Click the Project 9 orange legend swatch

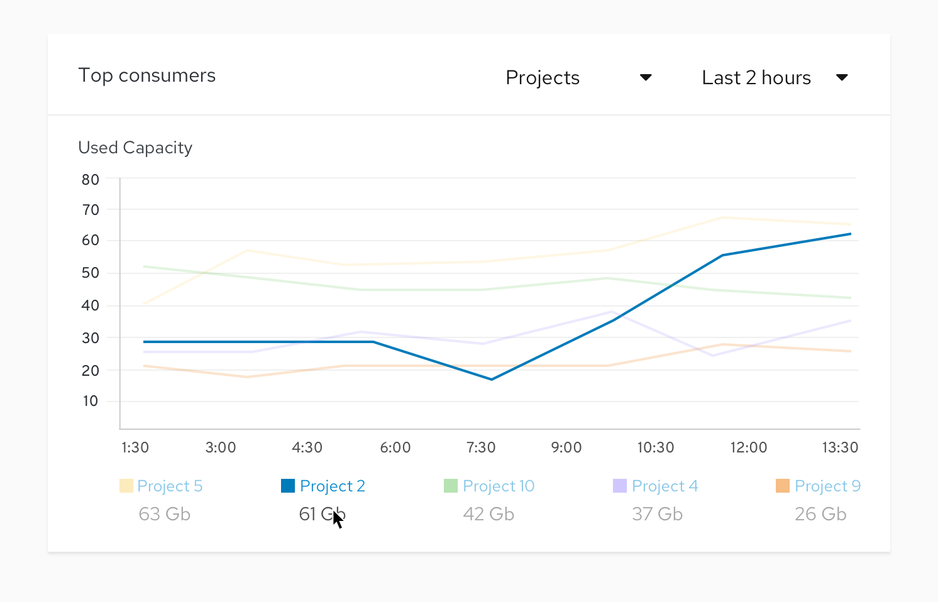tap(783, 486)
